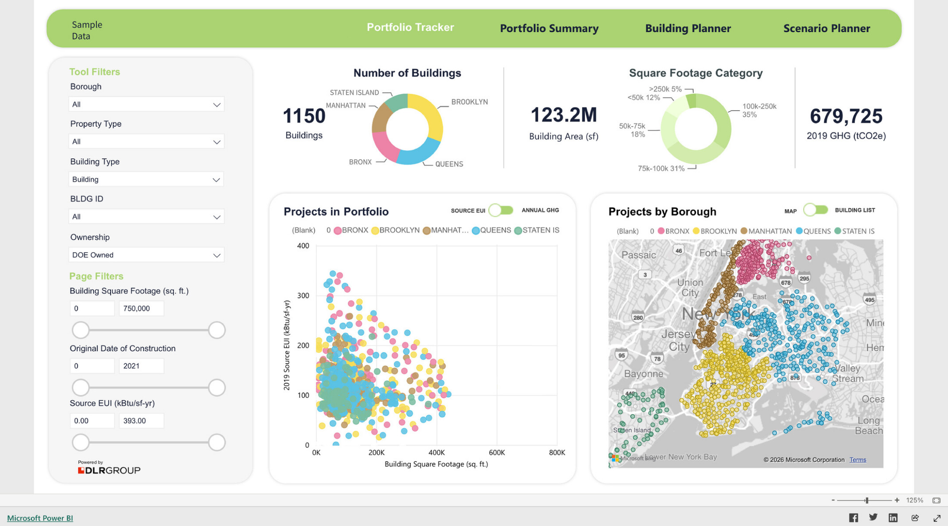The image size is (948, 526).
Task: Open the Portfolio Summary tab
Action: (x=549, y=28)
